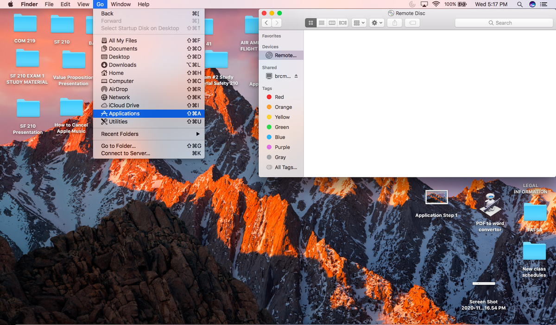Click the Back navigation button

click(265, 22)
